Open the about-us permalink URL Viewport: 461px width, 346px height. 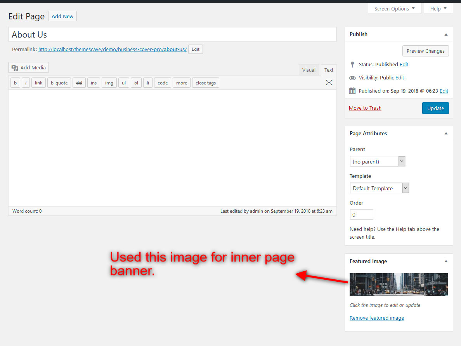[112, 49]
